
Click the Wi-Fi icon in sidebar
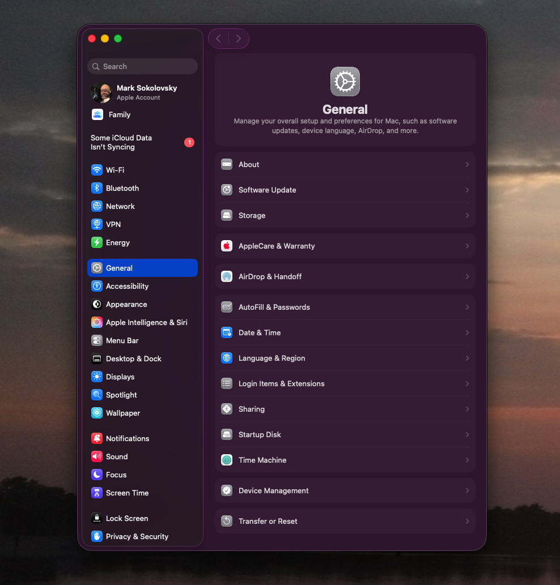point(97,170)
